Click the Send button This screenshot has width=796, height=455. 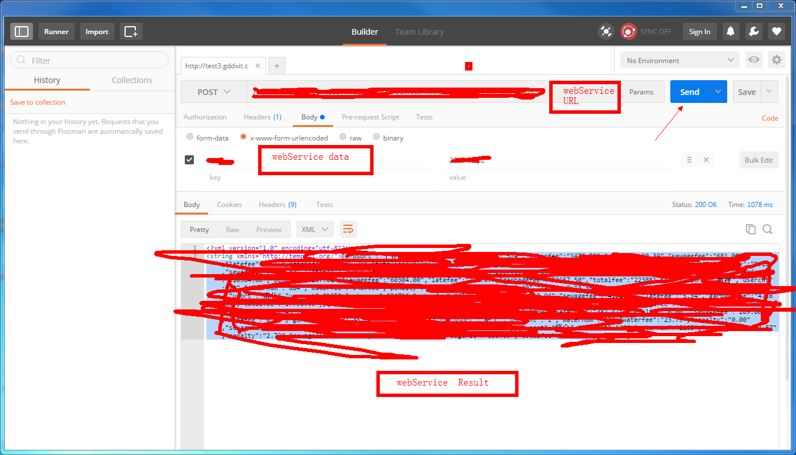[690, 92]
